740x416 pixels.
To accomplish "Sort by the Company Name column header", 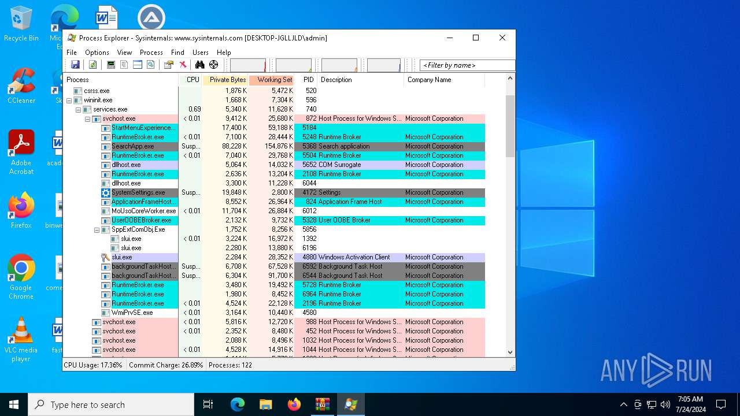I will tap(444, 80).
